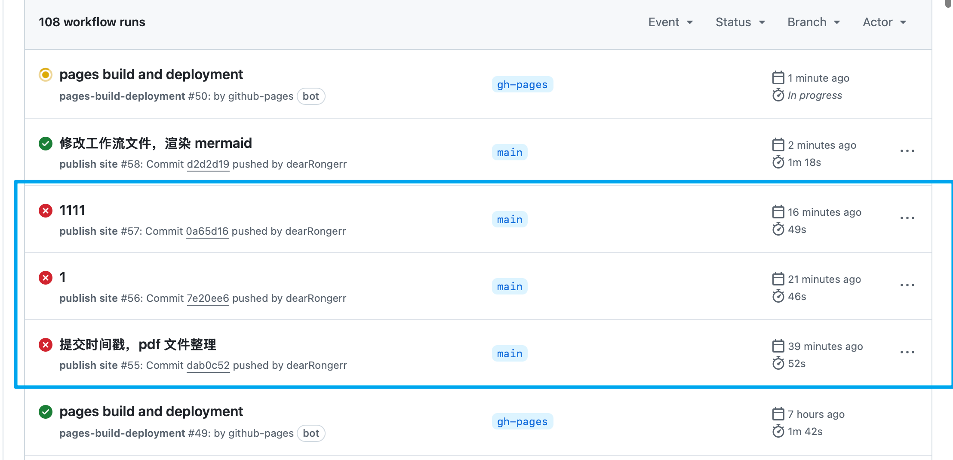
Task: Open three-dot menu for run #56
Action: pyautogui.click(x=907, y=285)
